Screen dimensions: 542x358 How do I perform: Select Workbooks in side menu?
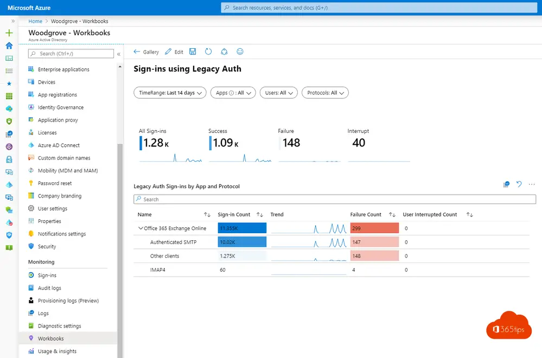point(67,338)
